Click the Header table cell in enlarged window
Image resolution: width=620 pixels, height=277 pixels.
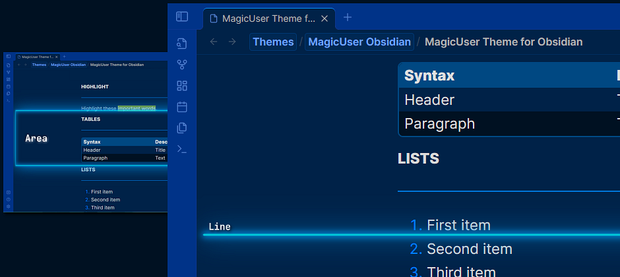click(429, 100)
